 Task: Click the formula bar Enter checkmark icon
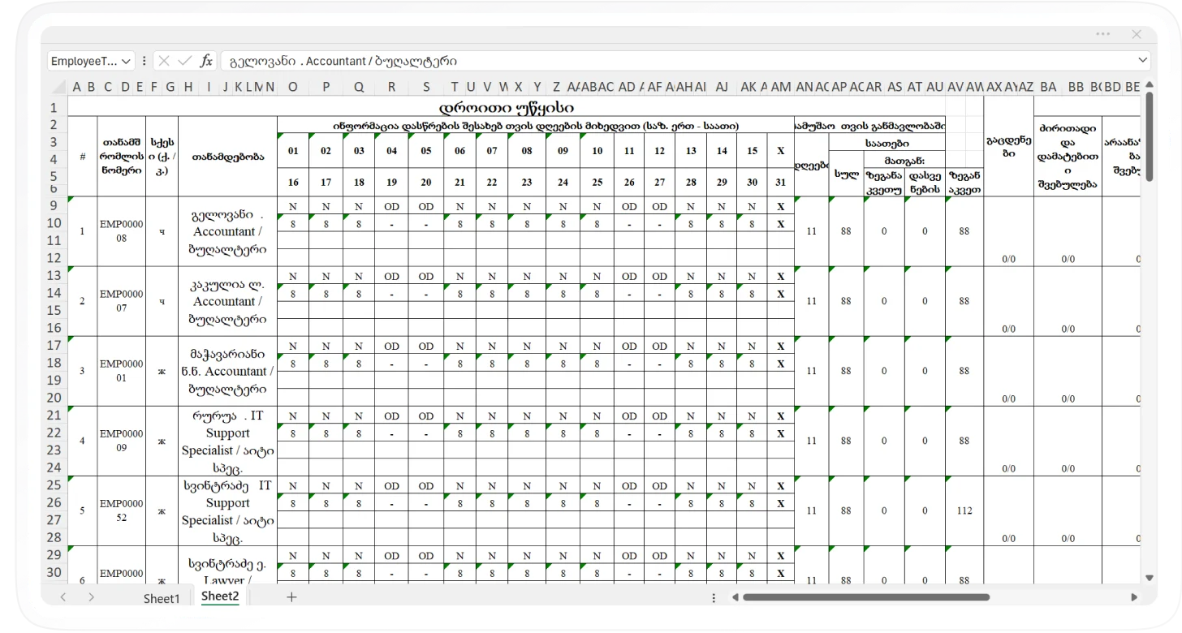[184, 61]
